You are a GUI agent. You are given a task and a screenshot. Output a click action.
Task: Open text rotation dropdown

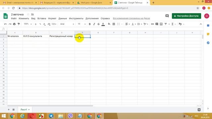pyautogui.click(x=146, y=24)
